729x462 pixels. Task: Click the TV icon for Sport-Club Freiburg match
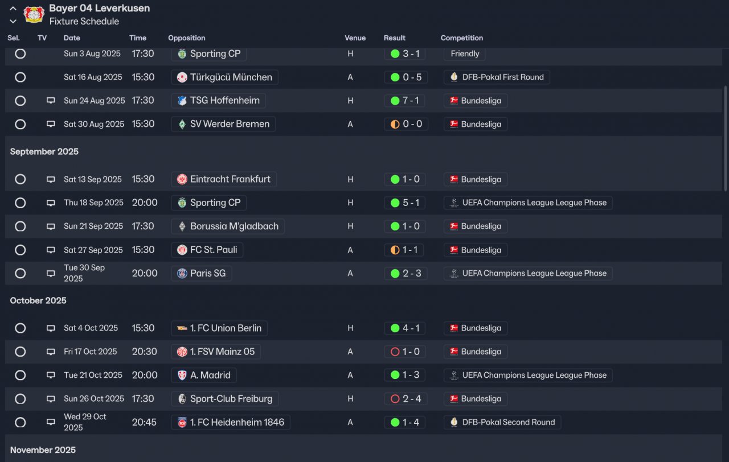51,399
